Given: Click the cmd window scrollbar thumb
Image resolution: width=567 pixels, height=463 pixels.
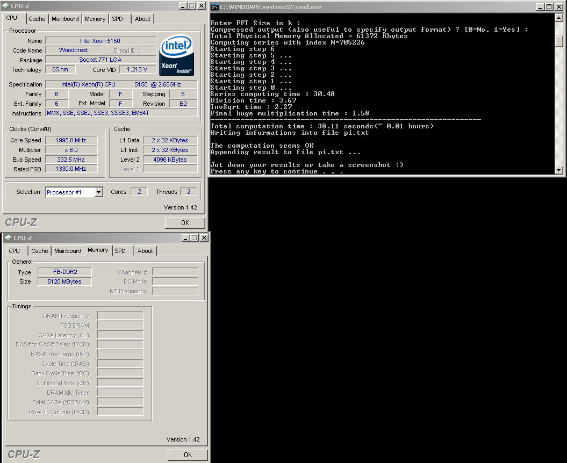Looking at the screenshot, I should click(559, 41).
